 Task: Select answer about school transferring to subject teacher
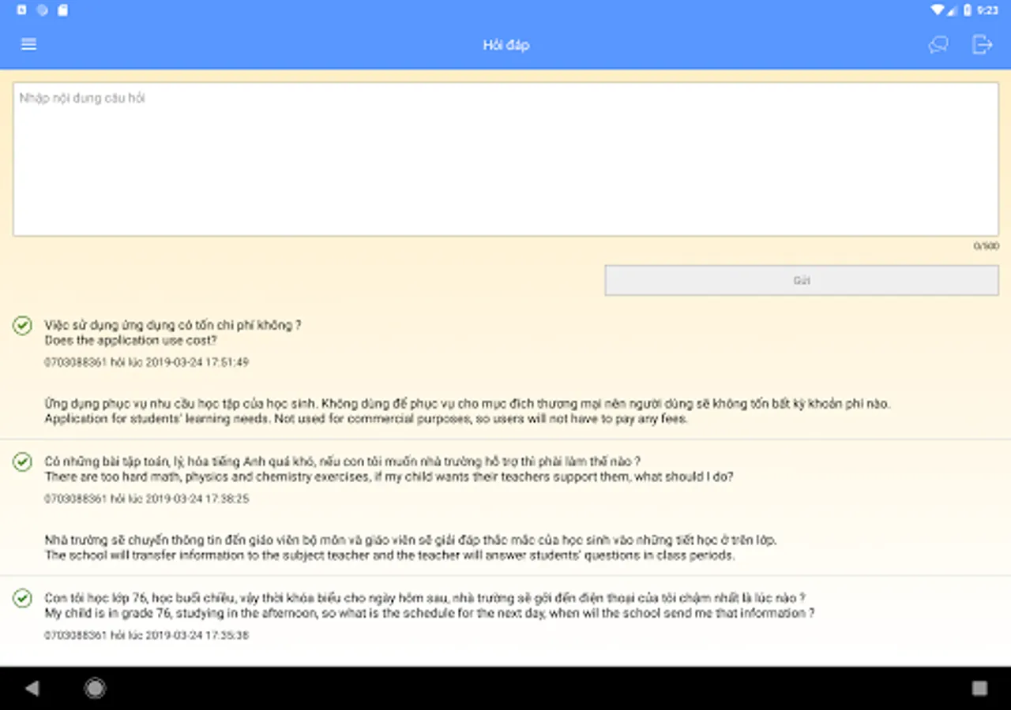pos(411,547)
